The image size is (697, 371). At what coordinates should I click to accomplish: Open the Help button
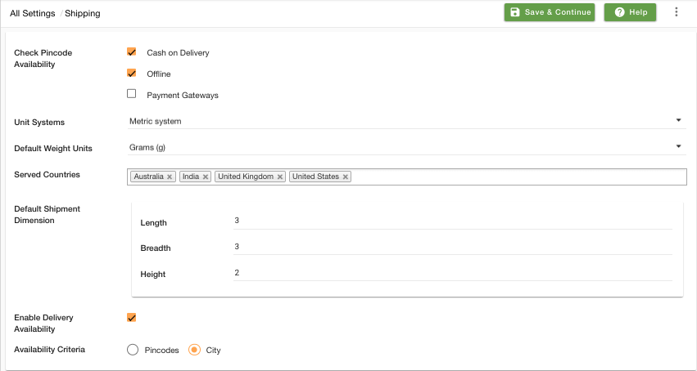630,12
